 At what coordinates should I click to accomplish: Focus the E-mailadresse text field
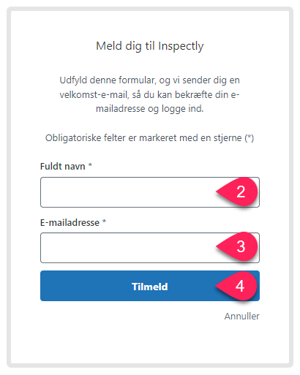(150, 248)
